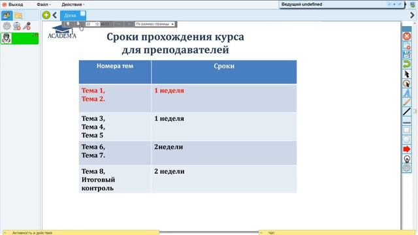Open the folder files panel icon
This screenshot has height=235, width=418.
[19, 16]
